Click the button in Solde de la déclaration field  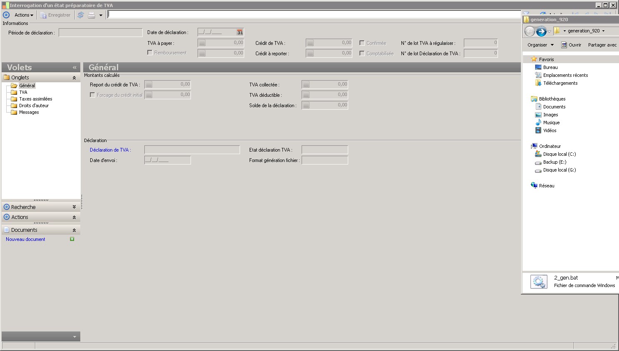306,105
